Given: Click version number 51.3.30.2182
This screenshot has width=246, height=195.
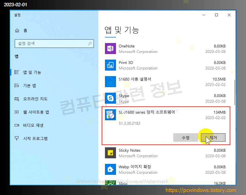Looking at the screenshot, I should tap(129, 123).
